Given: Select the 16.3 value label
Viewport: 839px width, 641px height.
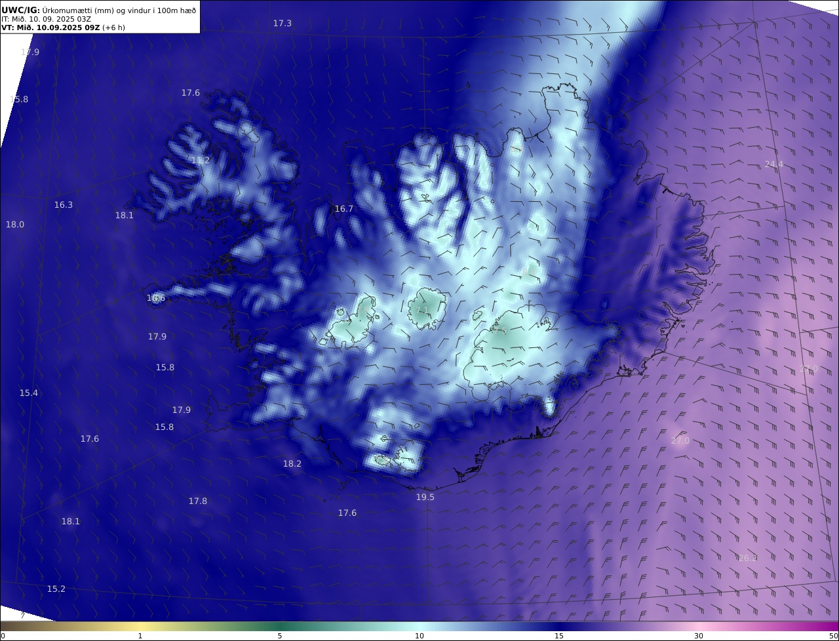Looking at the screenshot, I should [64, 205].
